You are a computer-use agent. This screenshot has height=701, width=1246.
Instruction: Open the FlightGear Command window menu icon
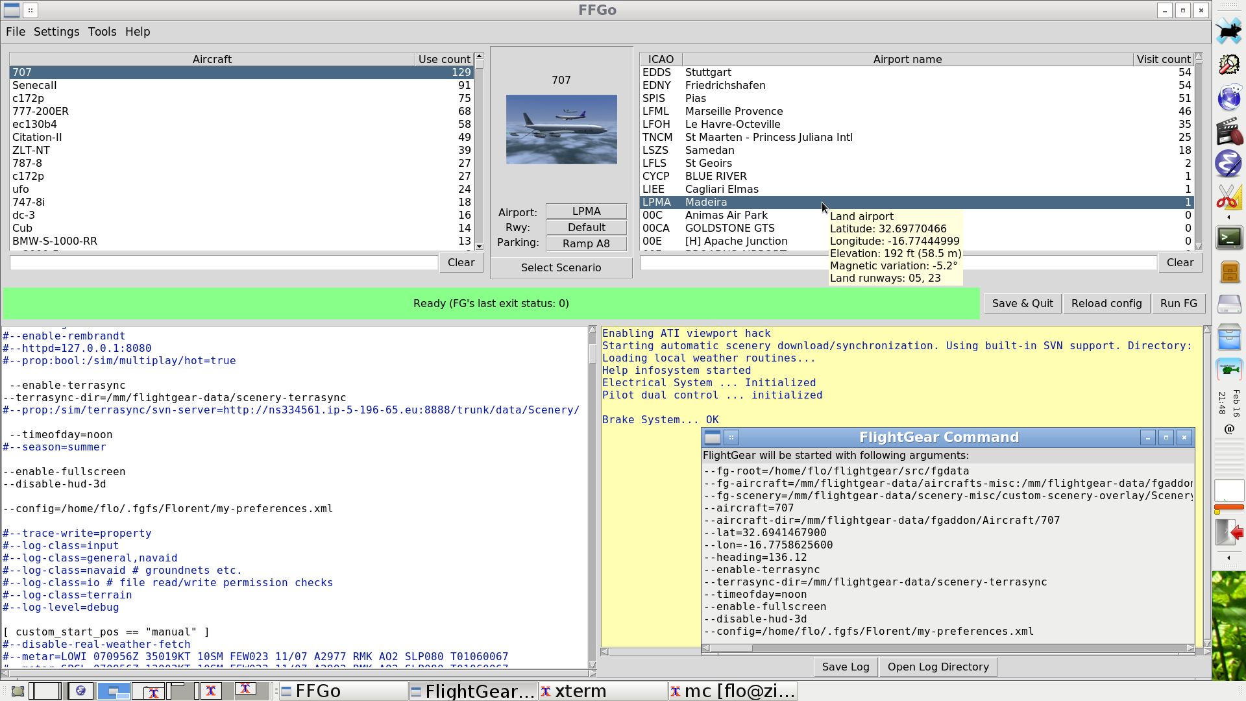pyautogui.click(x=713, y=437)
